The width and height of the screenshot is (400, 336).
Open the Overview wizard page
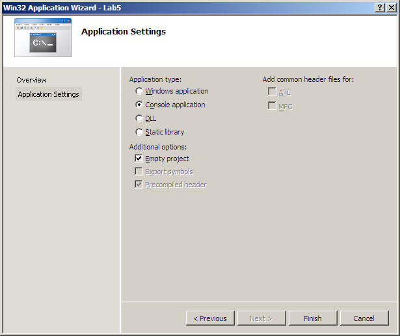pos(32,80)
